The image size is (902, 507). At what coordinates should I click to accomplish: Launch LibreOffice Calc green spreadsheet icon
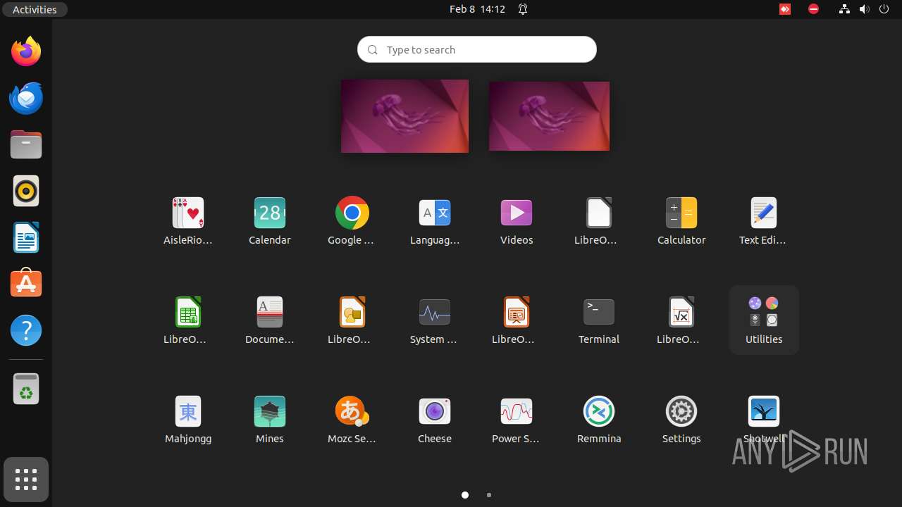pyautogui.click(x=188, y=320)
